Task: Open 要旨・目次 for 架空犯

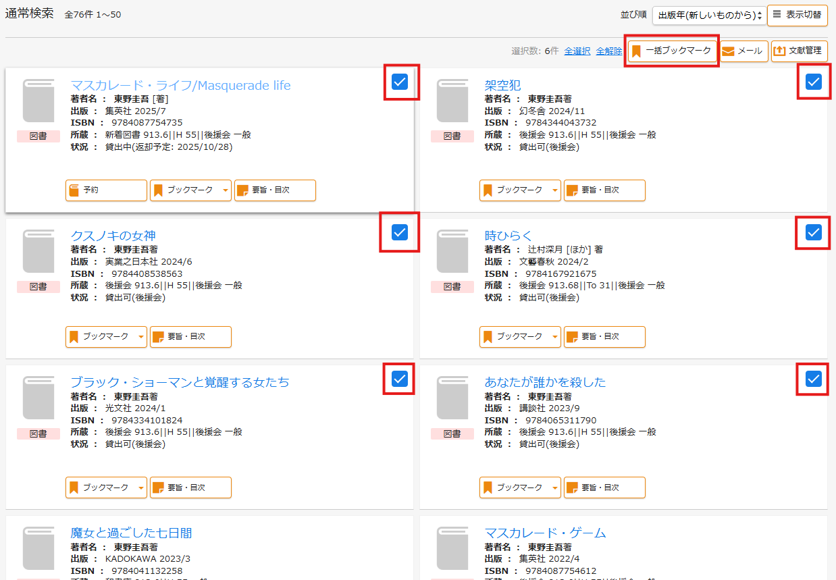Action: click(x=604, y=190)
